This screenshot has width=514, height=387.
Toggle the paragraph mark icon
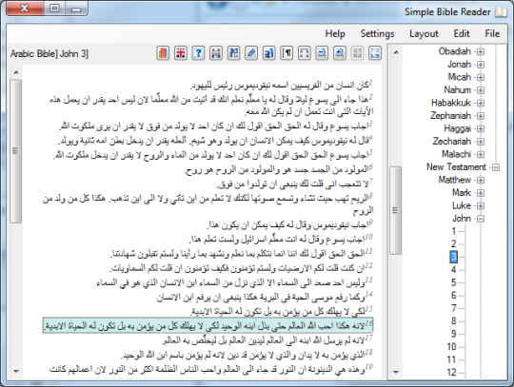[287, 53]
